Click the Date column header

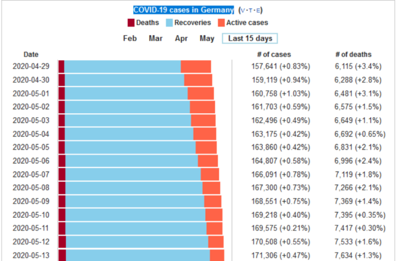[x=31, y=55]
